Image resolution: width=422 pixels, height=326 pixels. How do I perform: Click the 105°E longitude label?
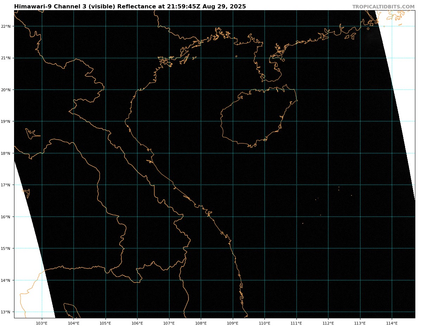pyautogui.click(x=105, y=323)
